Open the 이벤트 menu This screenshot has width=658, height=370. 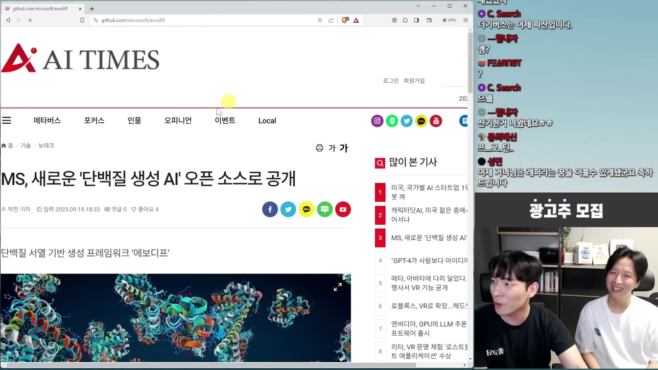(x=225, y=120)
